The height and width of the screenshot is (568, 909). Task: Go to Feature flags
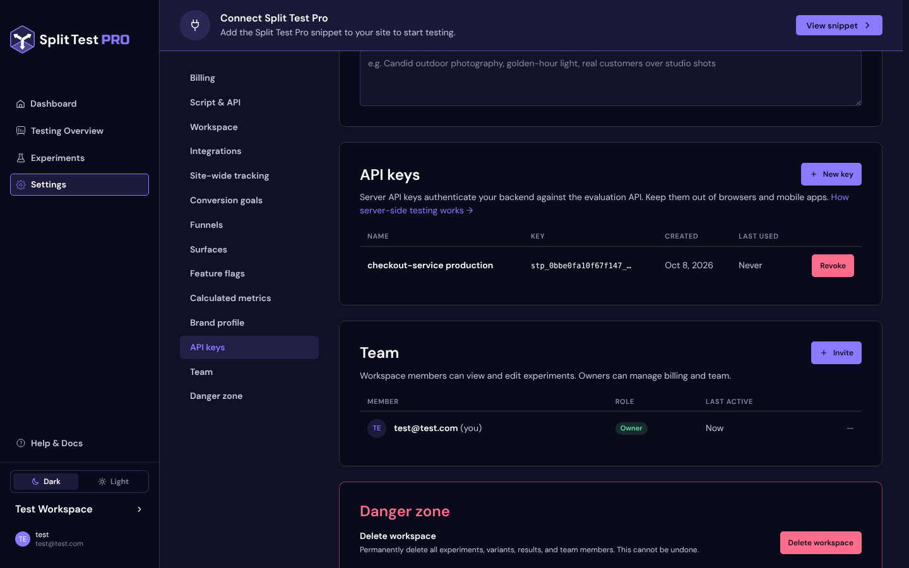point(249,273)
